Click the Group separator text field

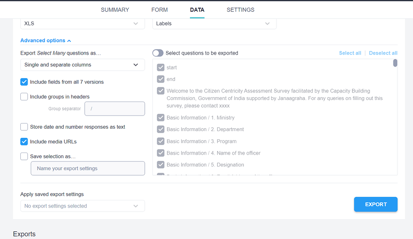(x=115, y=109)
